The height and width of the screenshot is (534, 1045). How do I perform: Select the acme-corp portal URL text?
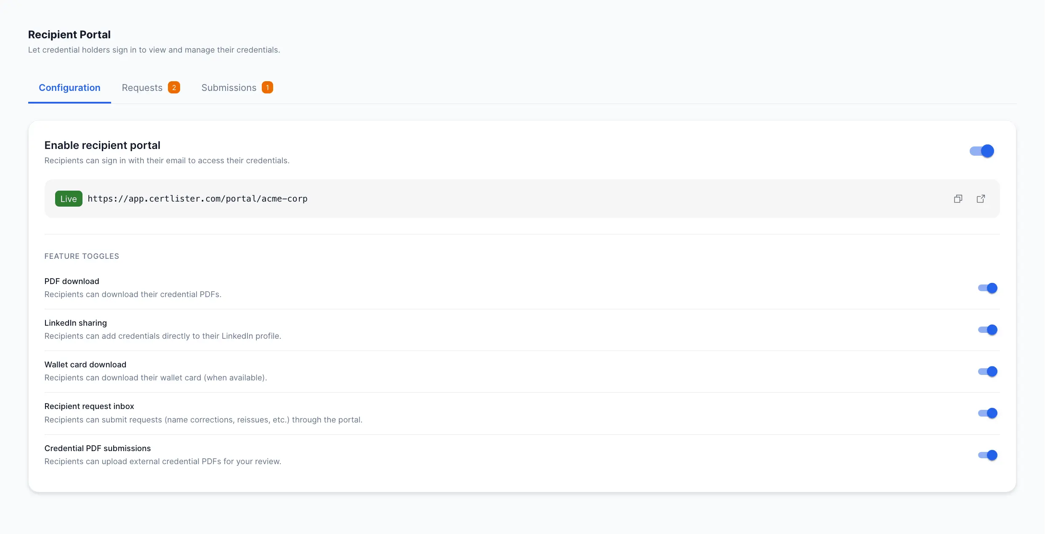(197, 198)
